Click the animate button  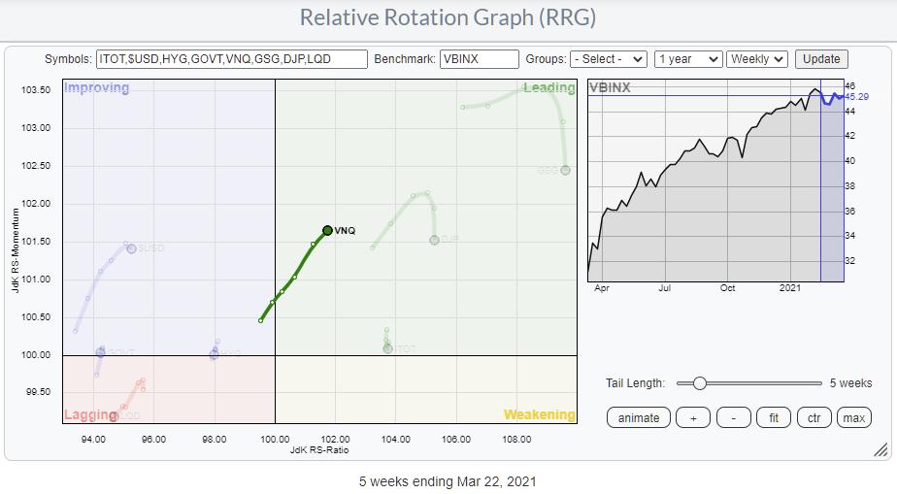pos(639,418)
